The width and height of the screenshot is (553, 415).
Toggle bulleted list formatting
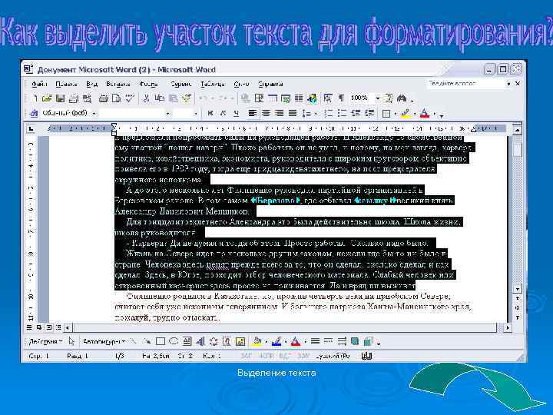coord(342,113)
